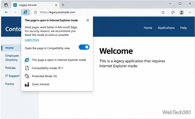Viewport: 195px width, 119px height.
Task: Select 'Protected Mode: On' text
Action: click(45, 76)
